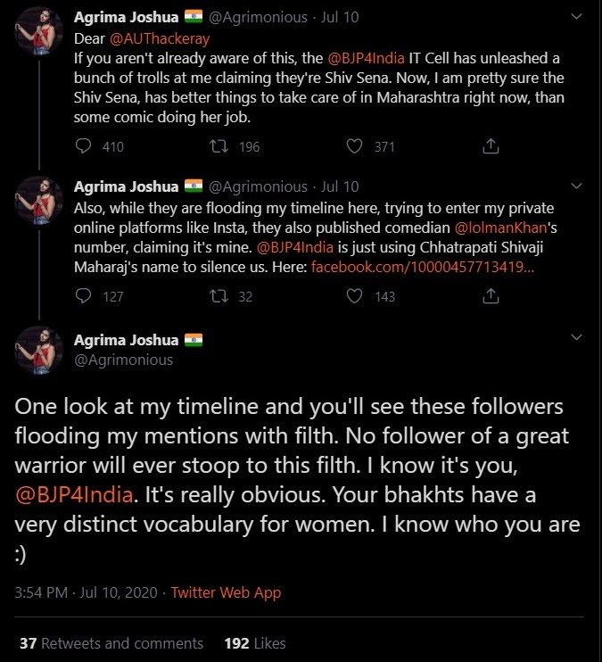Expand the second tweet's options chevron
Image resolution: width=602 pixels, height=662 pixels.
coord(576,187)
